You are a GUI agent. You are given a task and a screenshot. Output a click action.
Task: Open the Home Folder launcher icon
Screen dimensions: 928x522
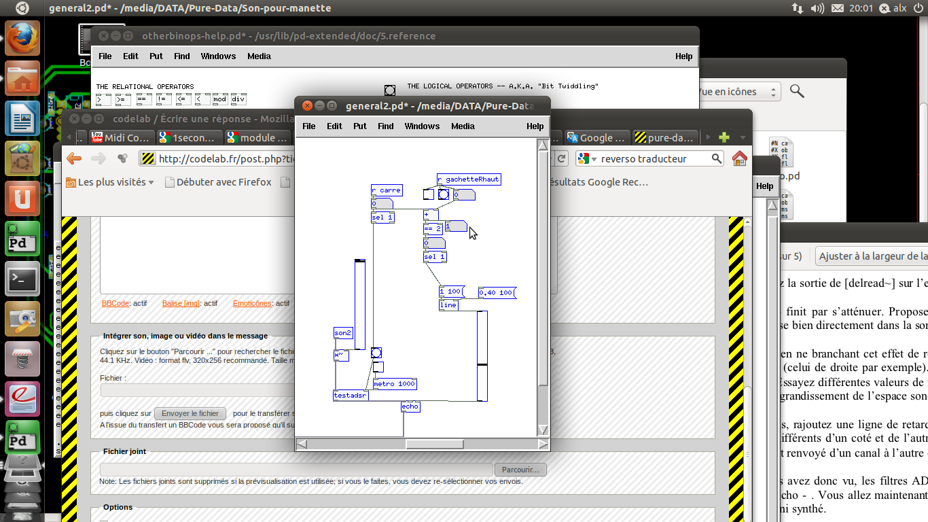(x=22, y=78)
